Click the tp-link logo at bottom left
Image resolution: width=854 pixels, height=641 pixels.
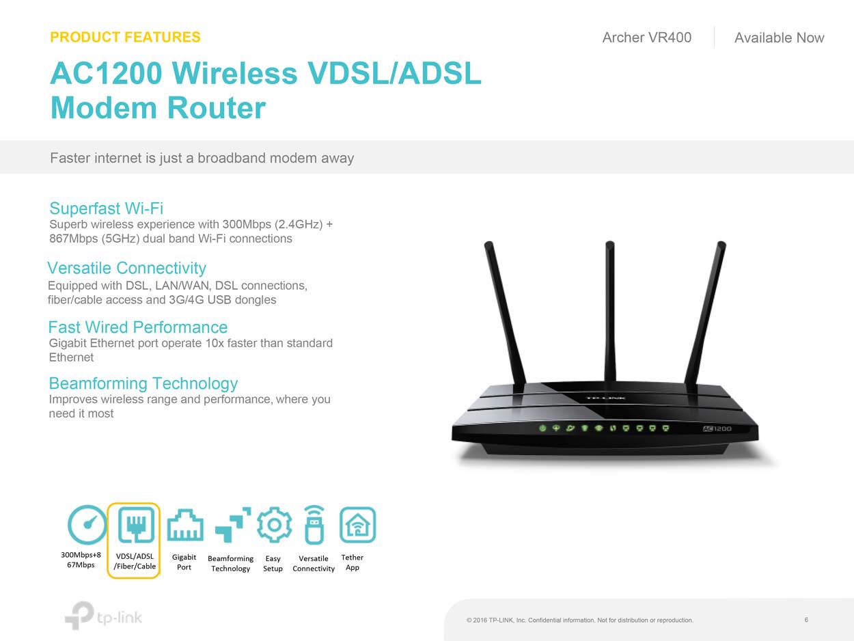(104, 615)
